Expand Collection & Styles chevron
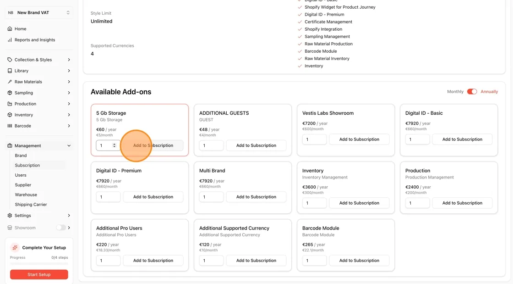 click(69, 60)
